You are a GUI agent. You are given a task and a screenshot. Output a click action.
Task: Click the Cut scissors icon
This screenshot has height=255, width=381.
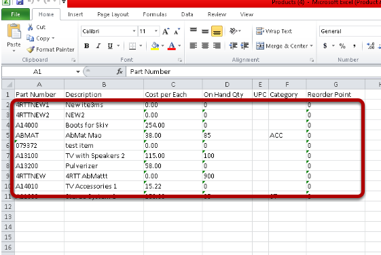point(30,27)
